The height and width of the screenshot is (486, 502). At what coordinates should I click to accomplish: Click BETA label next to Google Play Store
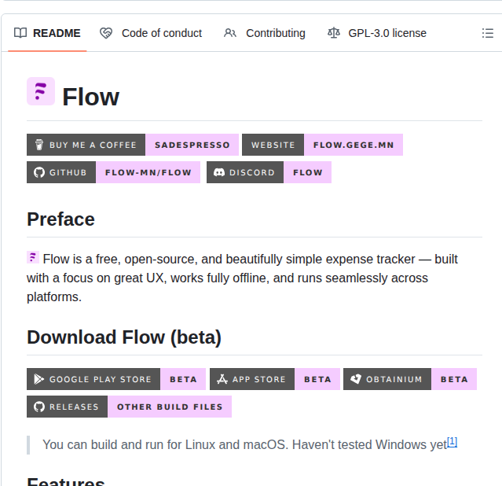183,379
